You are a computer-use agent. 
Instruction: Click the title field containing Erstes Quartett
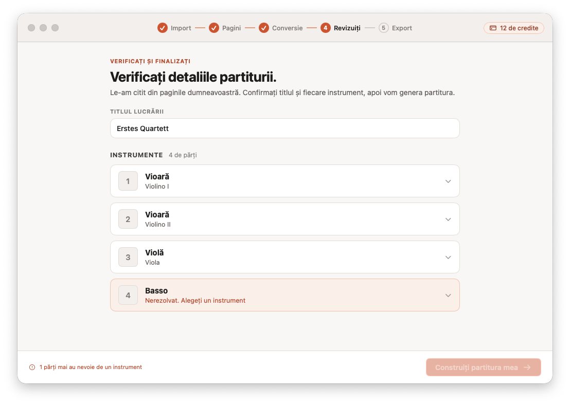(x=285, y=128)
